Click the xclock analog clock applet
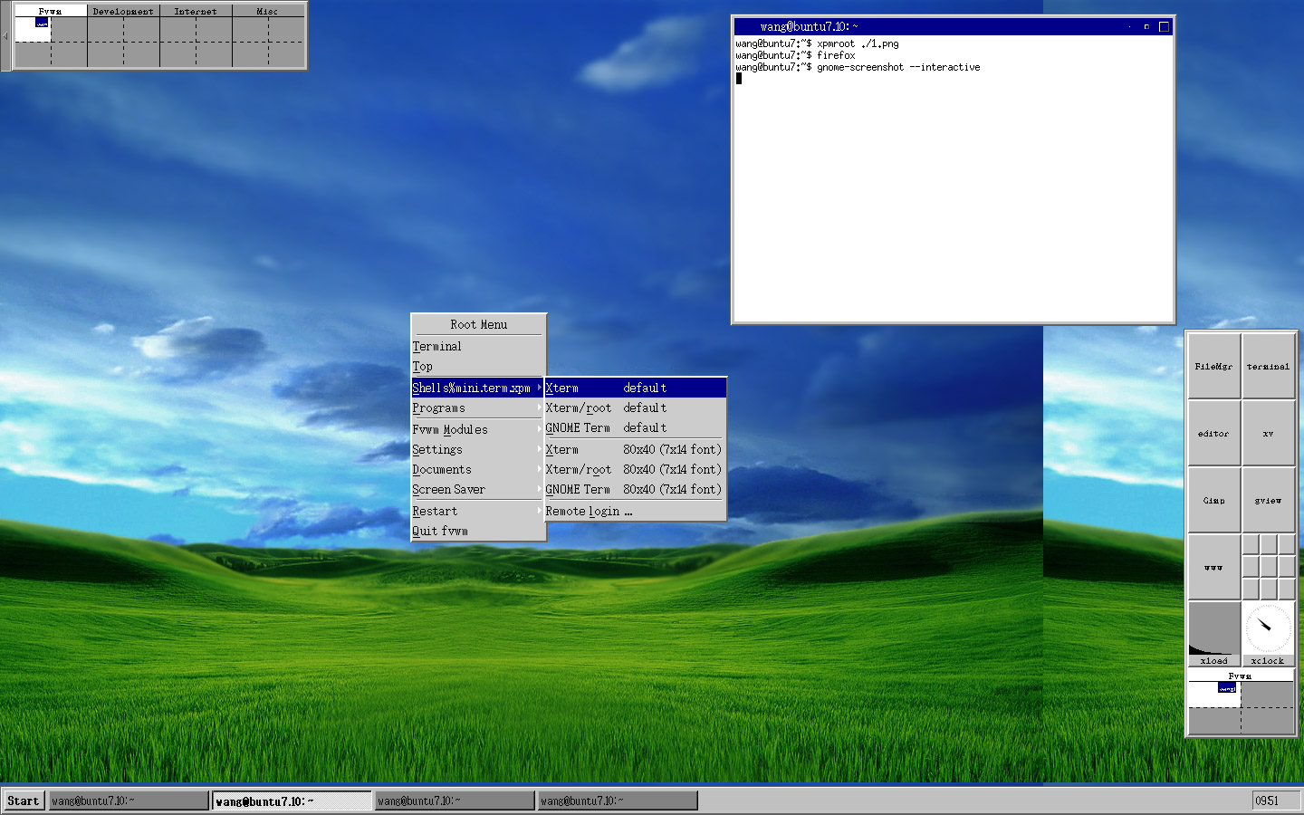Screen dimensions: 1304x815 coord(1268,628)
